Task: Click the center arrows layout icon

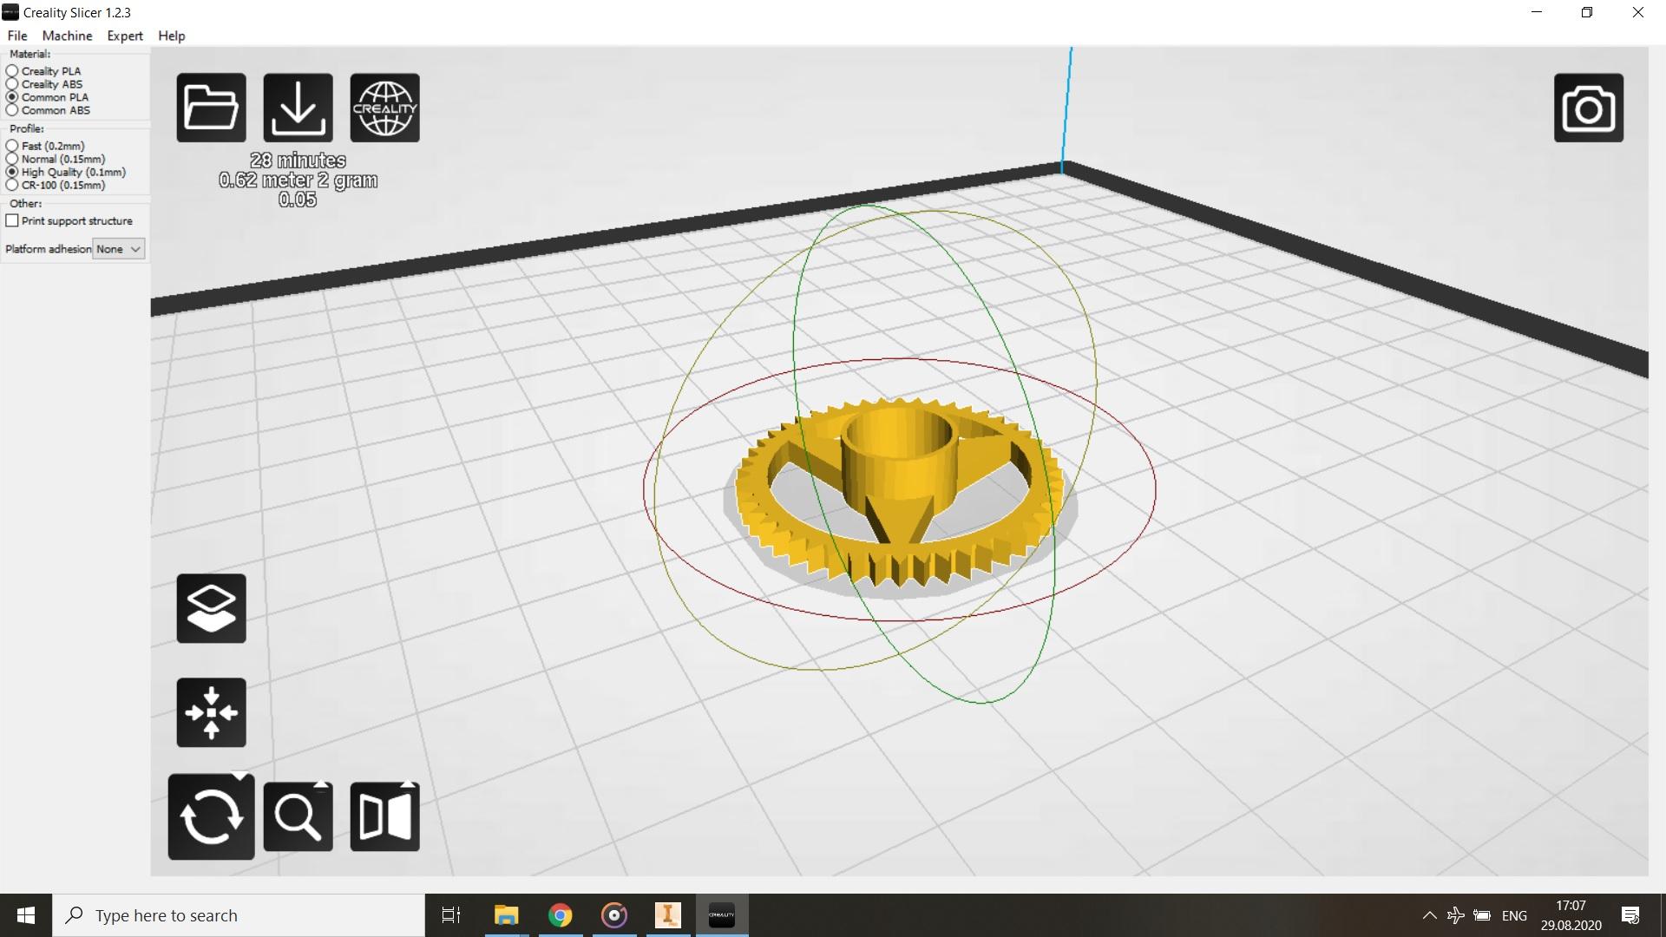Action: [211, 712]
